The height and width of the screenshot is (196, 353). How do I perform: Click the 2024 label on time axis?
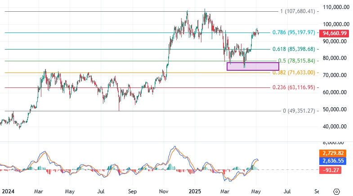[x=8, y=191]
